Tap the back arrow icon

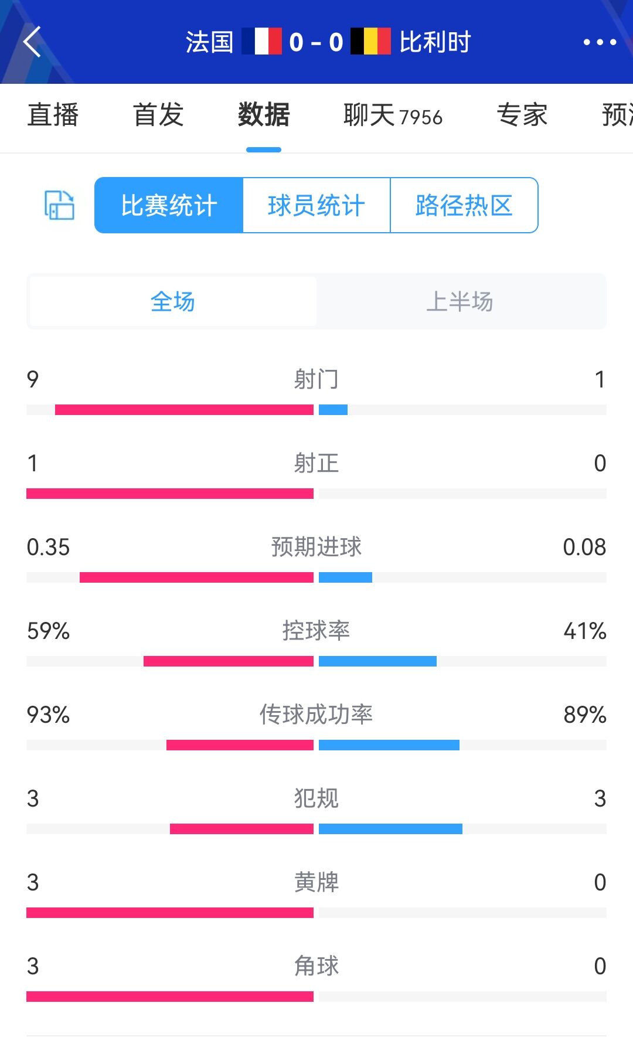coord(33,42)
